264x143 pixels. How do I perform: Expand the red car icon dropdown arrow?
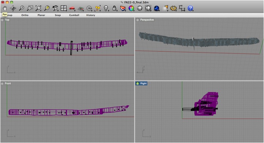click(75, 11)
